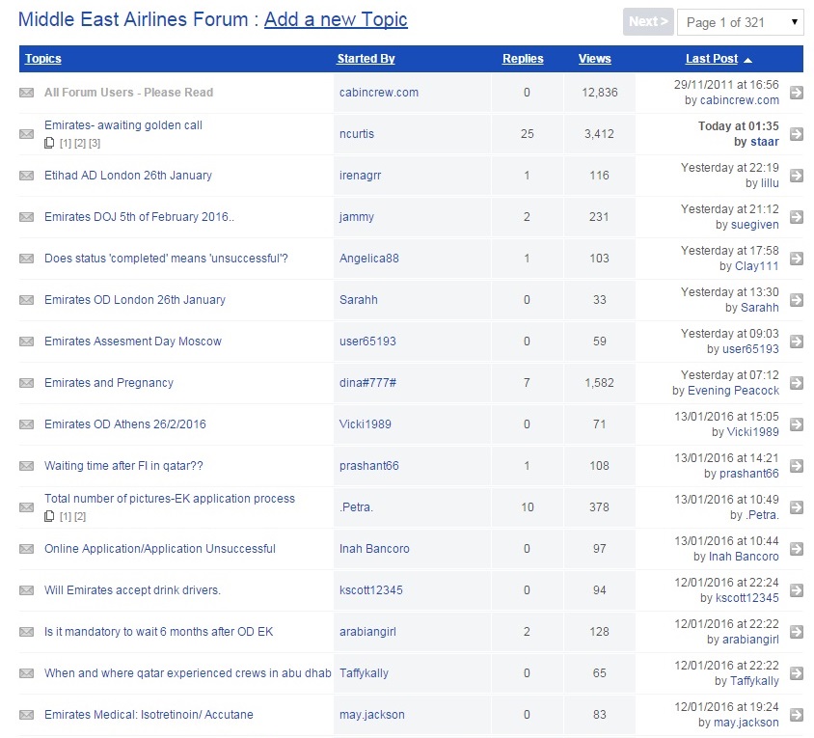Jump to last post by Inah Bancoro arrow icon
Viewport: 814px width, 738px height.
point(797,549)
